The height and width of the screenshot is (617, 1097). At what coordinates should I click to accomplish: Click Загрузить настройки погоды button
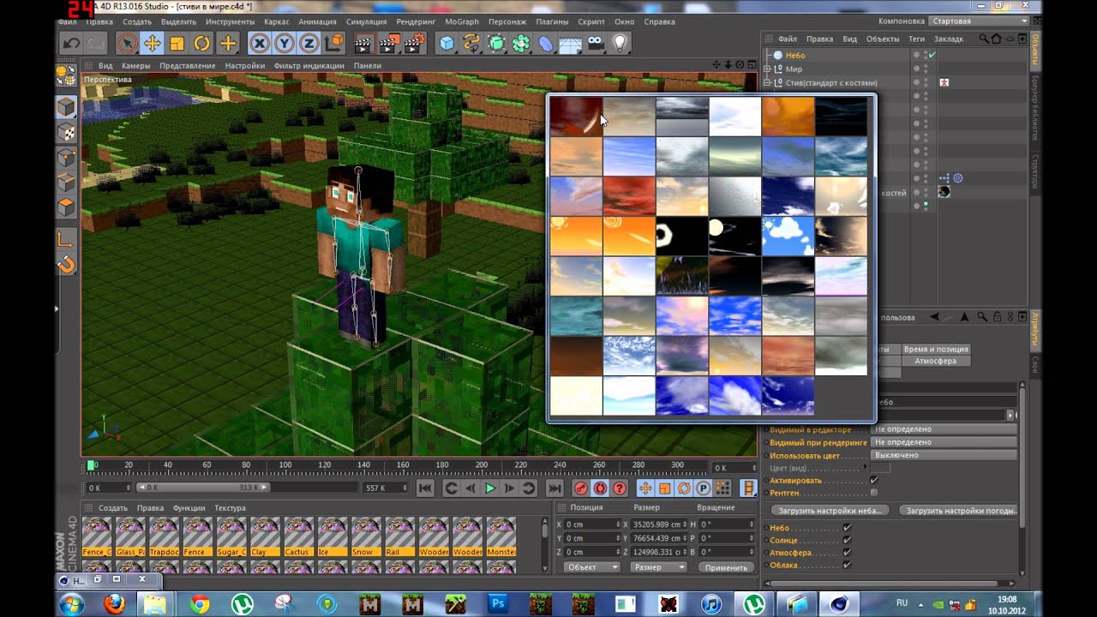point(959,510)
